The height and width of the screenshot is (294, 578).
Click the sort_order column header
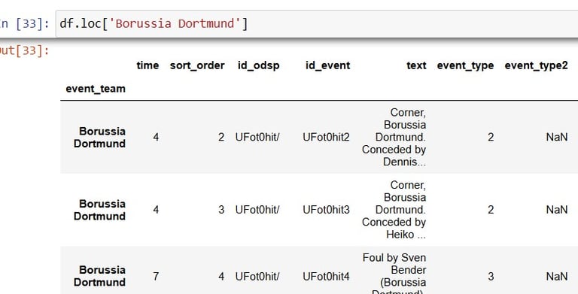click(197, 65)
